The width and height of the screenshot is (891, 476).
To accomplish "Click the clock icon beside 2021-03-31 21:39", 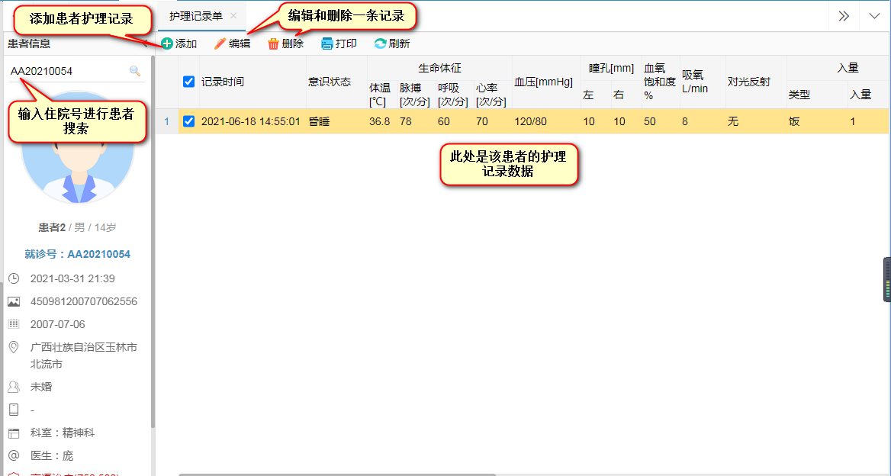I will [13, 278].
